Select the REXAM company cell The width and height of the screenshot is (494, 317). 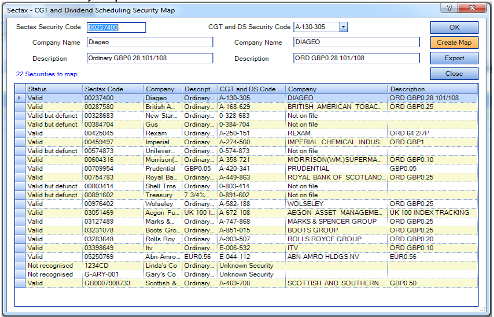click(337, 133)
